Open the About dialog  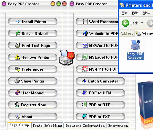33,117
